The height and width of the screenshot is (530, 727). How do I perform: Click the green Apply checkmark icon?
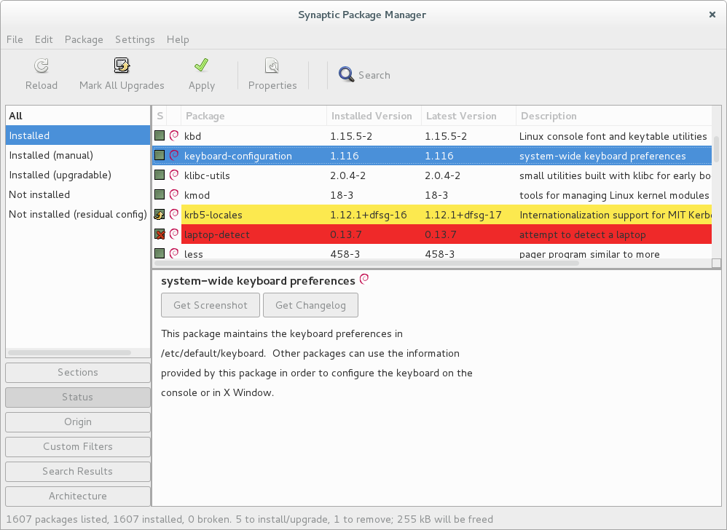pyautogui.click(x=201, y=66)
